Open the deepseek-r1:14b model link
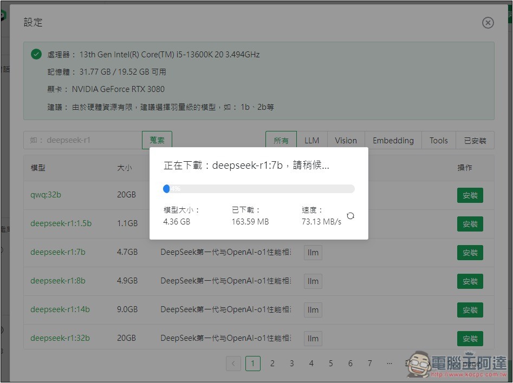 (60, 309)
